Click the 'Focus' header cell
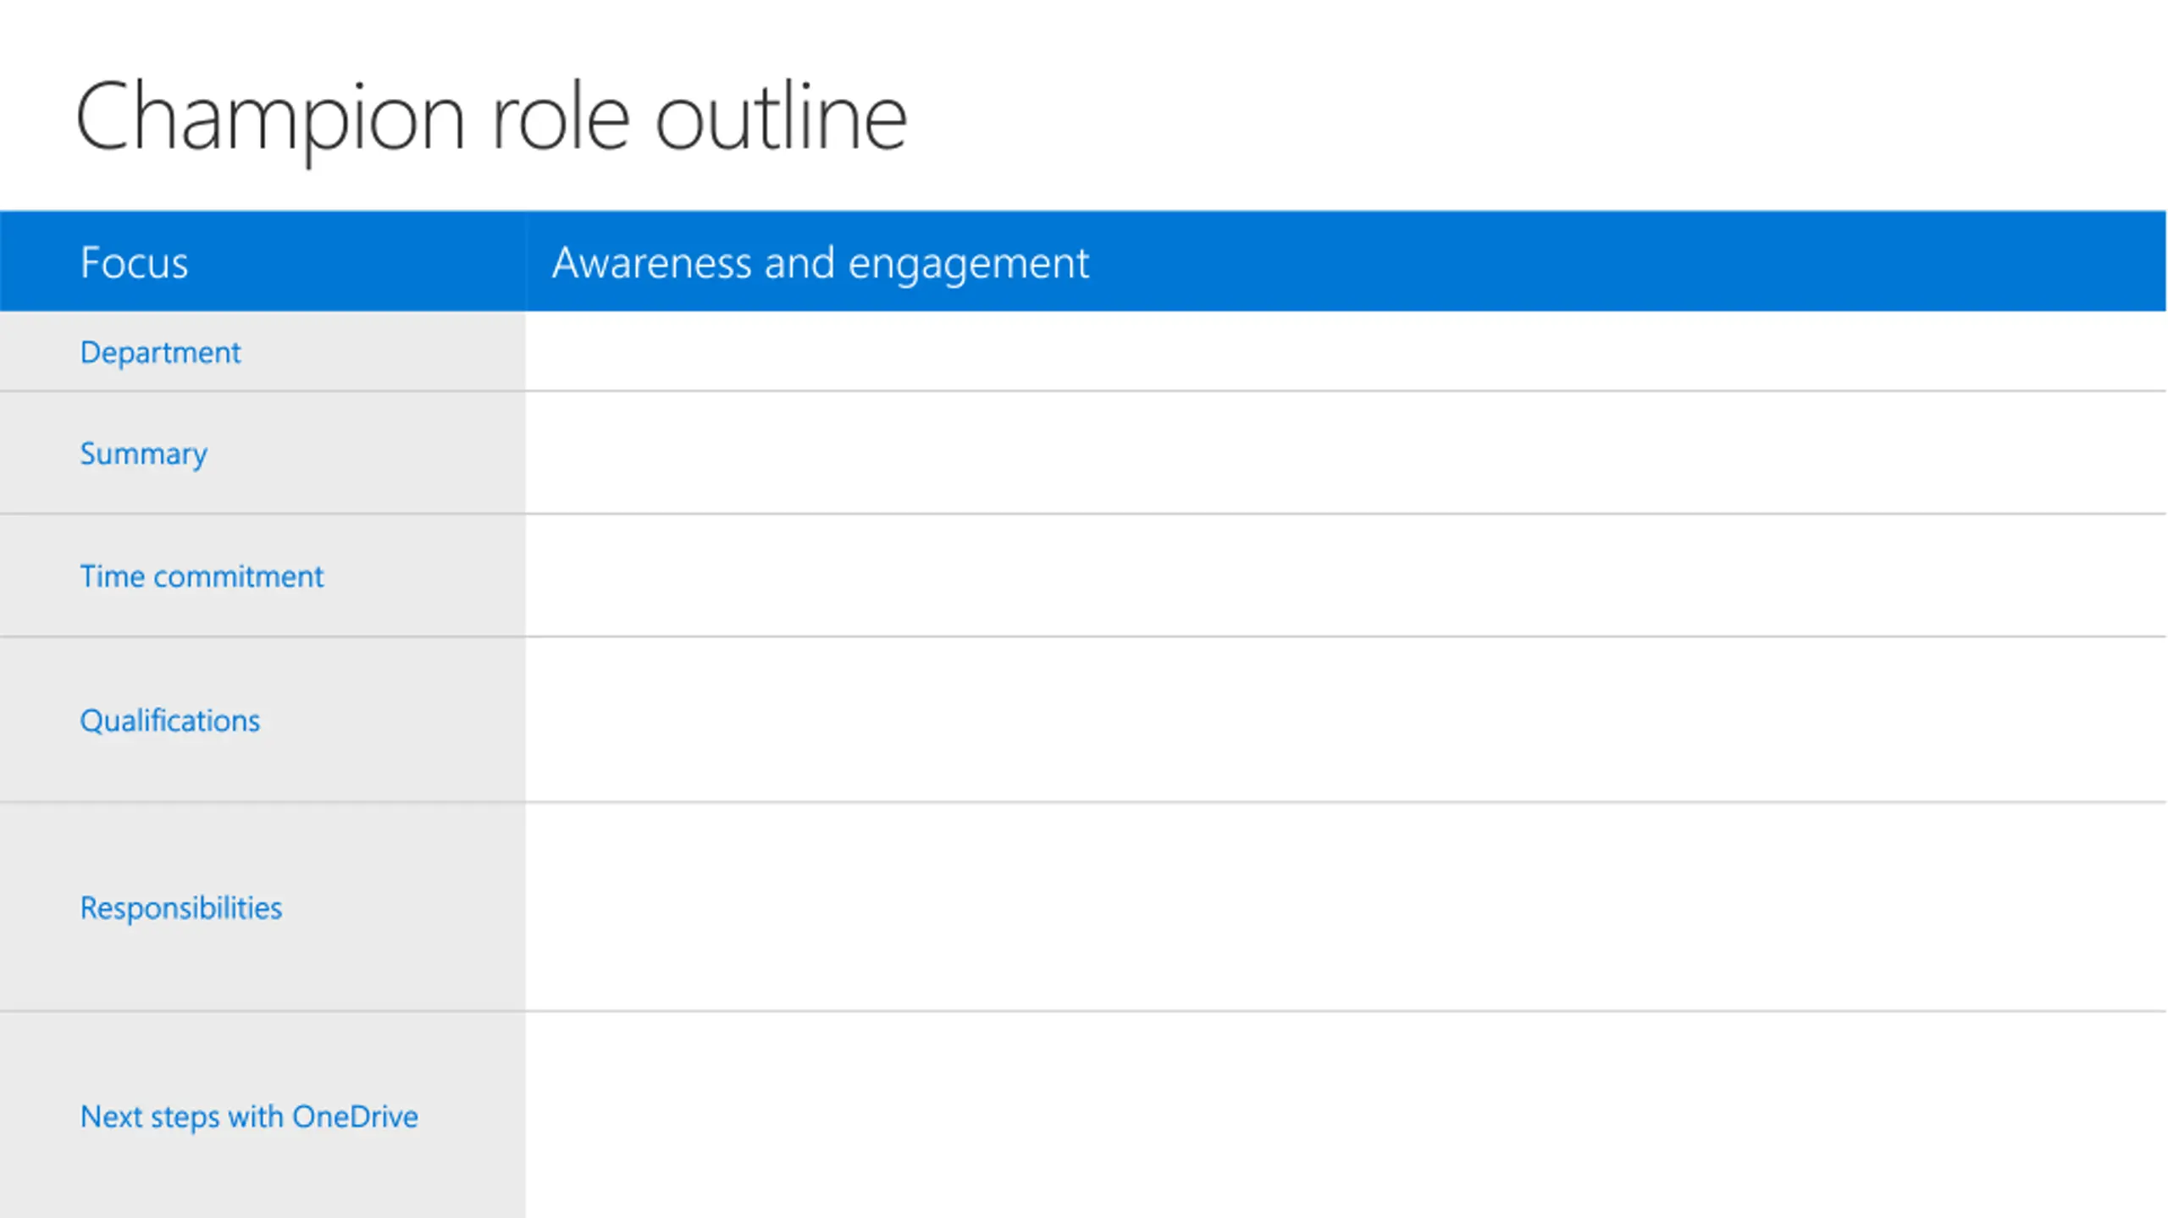Viewport: 2168px width, 1218px height. pos(263,262)
